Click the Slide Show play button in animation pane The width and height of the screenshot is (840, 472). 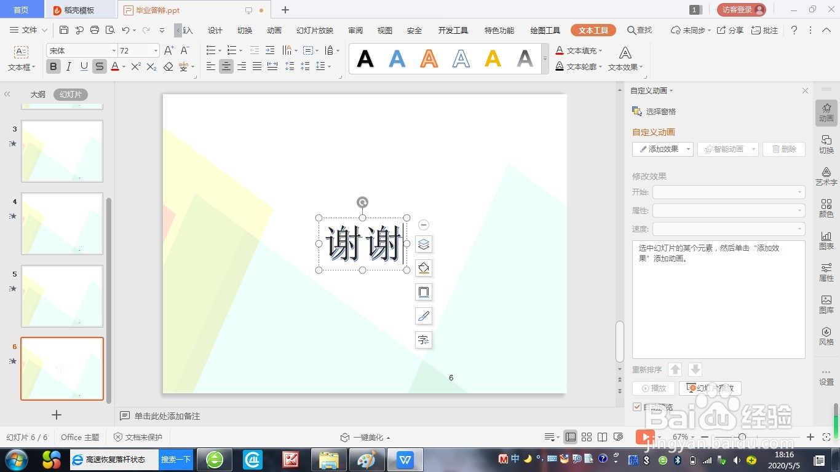[710, 388]
